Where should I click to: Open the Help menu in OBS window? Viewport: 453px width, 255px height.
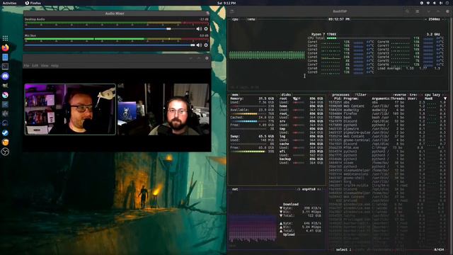coord(55,66)
